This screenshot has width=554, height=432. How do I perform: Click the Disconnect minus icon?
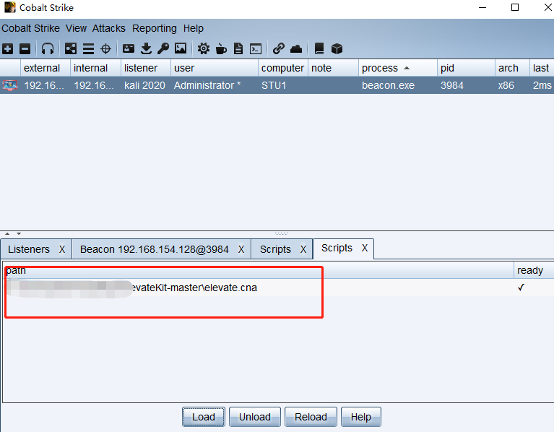click(25, 48)
